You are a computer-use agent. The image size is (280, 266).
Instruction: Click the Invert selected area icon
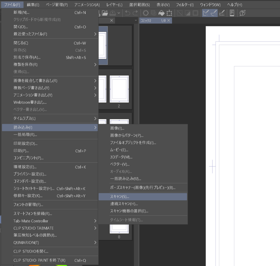pos(187,13)
